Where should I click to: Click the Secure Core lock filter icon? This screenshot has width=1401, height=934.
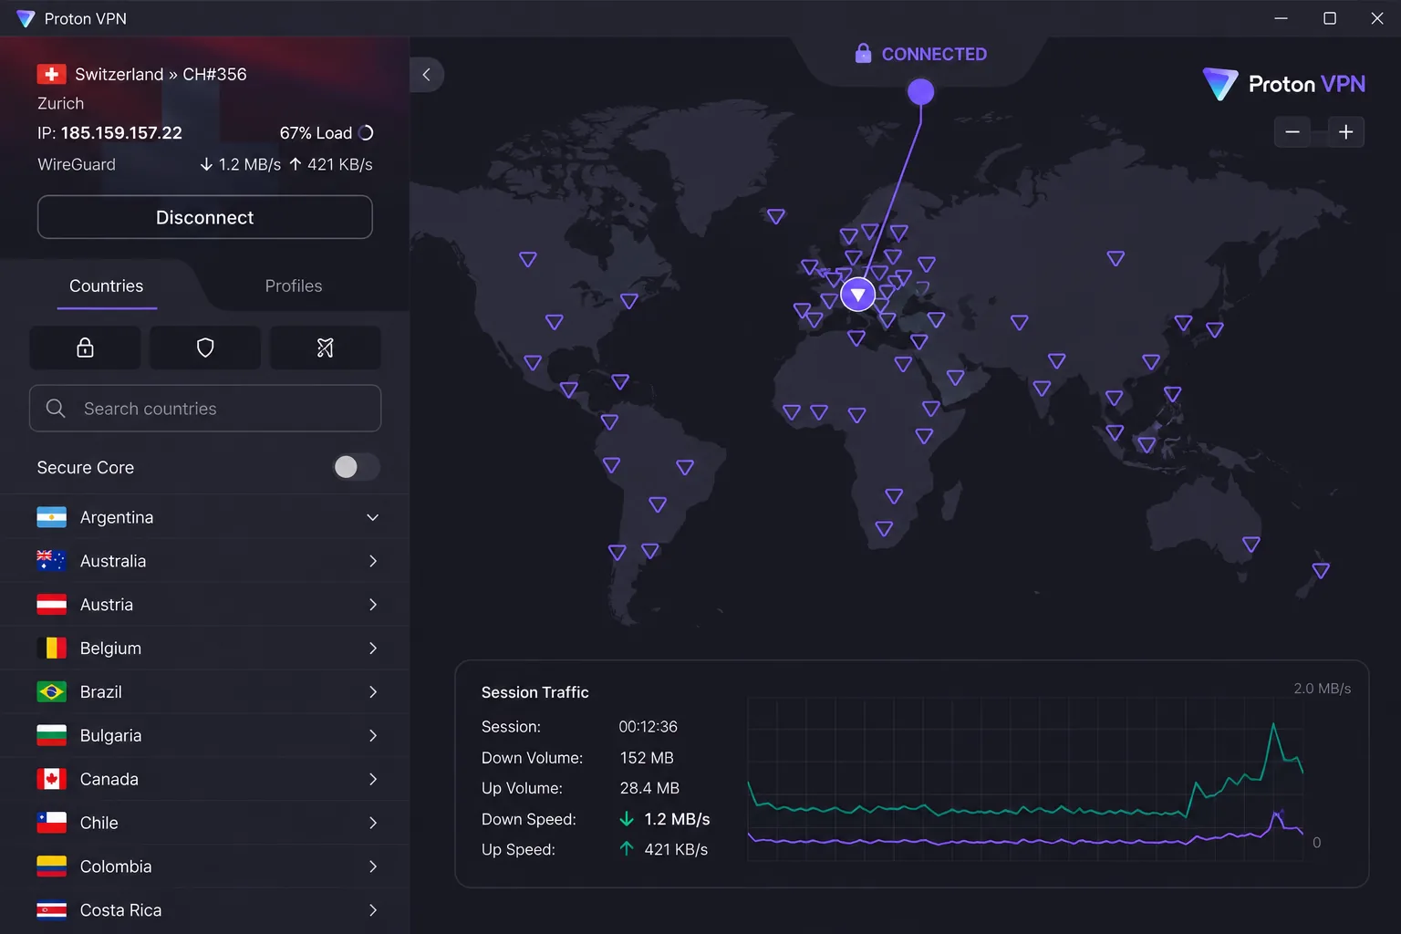coord(85,348)
